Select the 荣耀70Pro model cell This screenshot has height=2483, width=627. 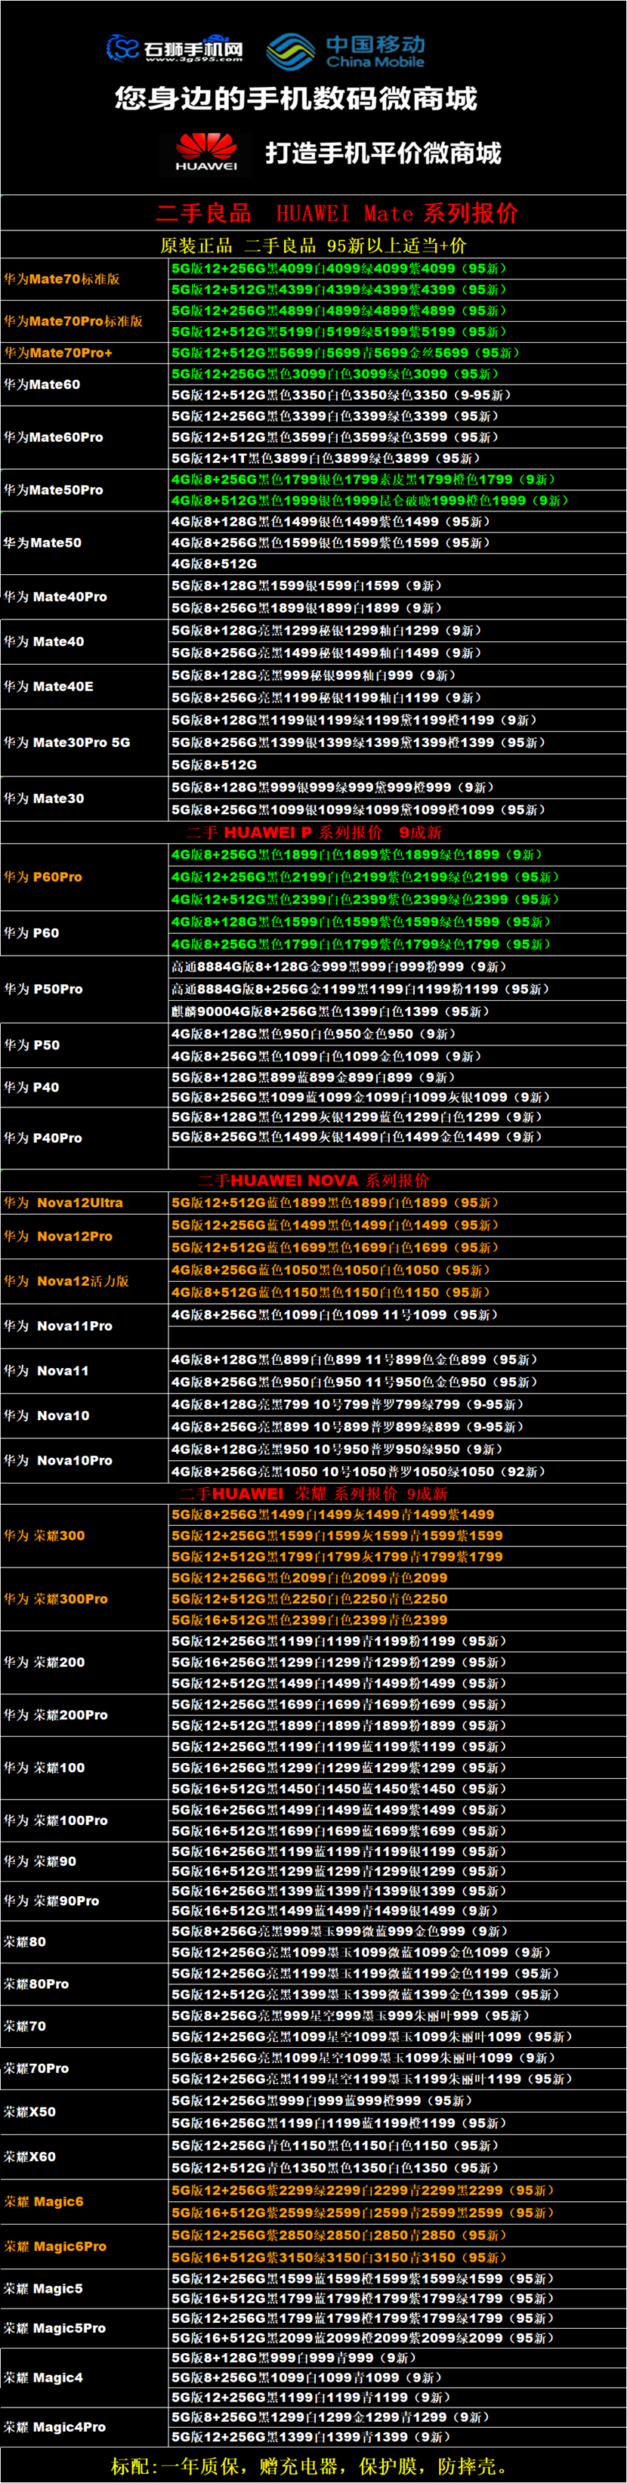pyautogui.click(x=85, y=2068)
